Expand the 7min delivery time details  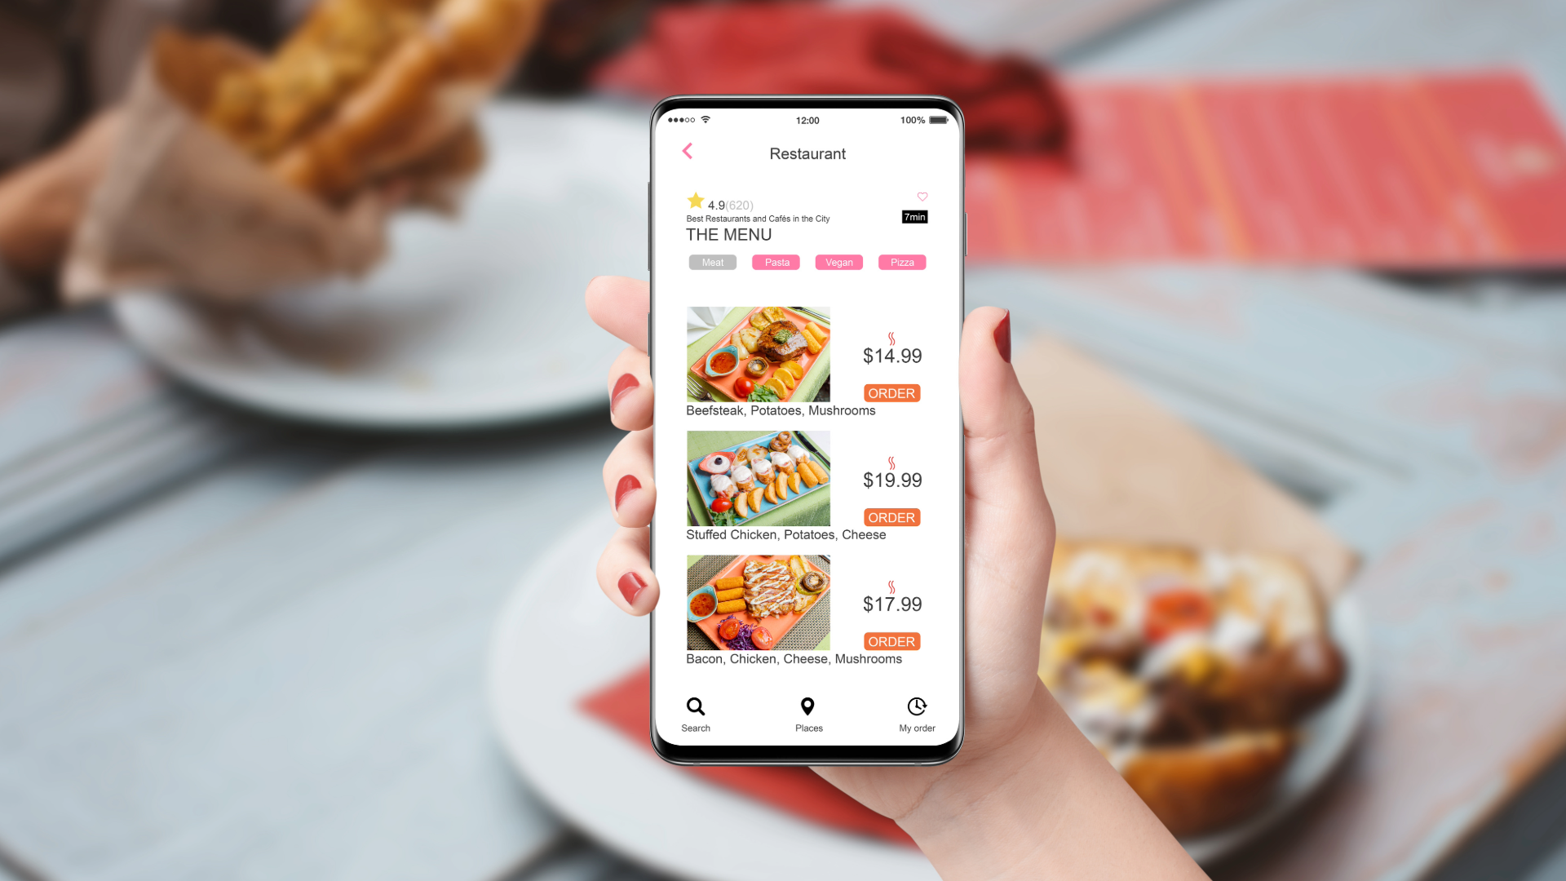tap(915, 216)
